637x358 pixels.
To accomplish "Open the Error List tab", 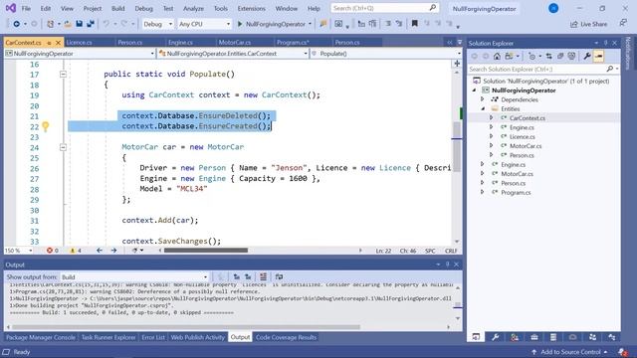I will click(153, 337).
